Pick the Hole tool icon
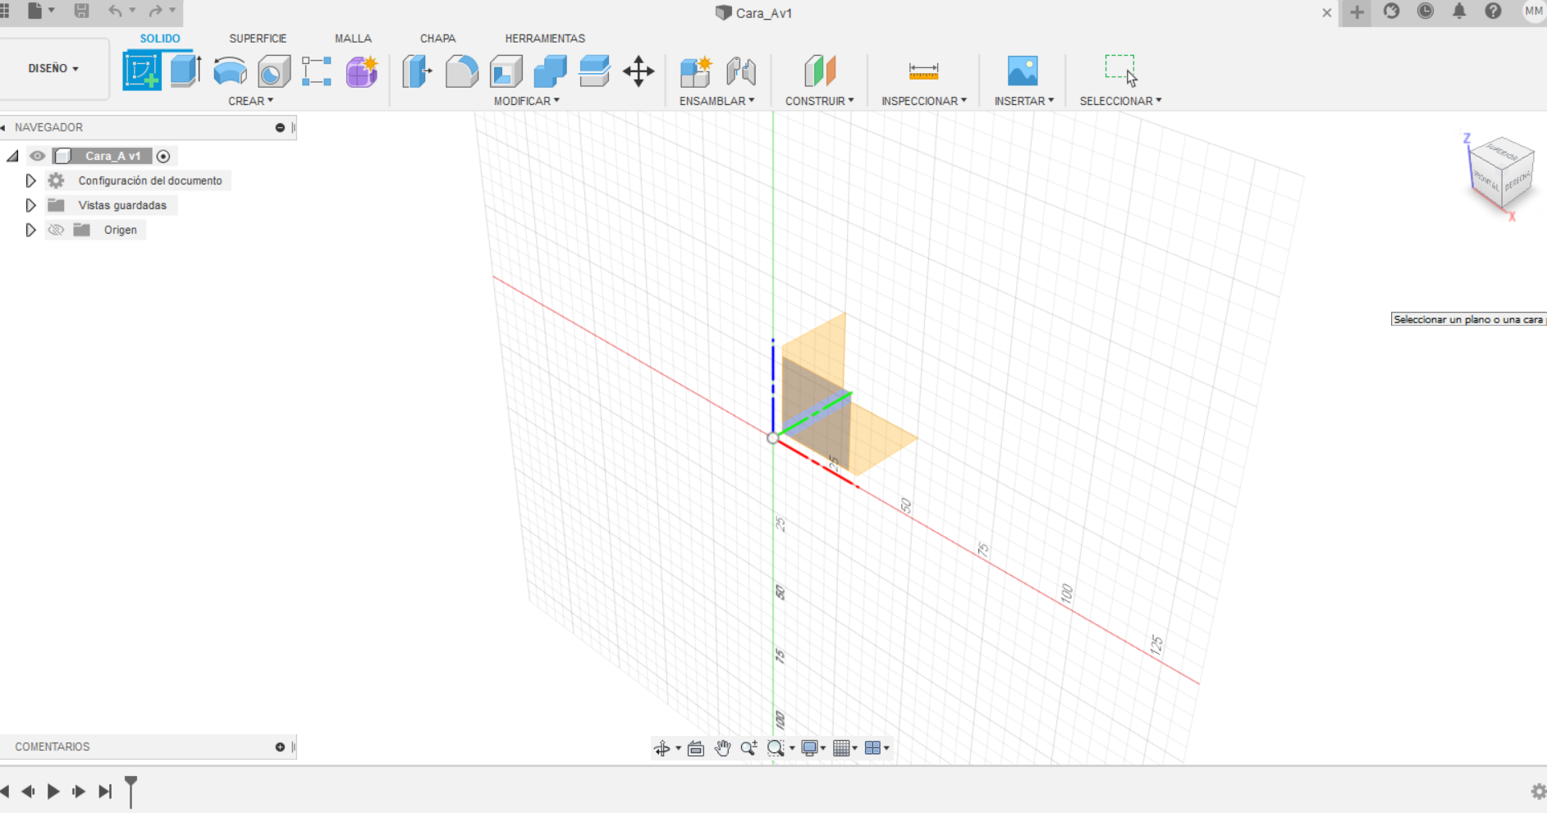Viewport: 1547px width, 813px height. [x=274, y=71]
